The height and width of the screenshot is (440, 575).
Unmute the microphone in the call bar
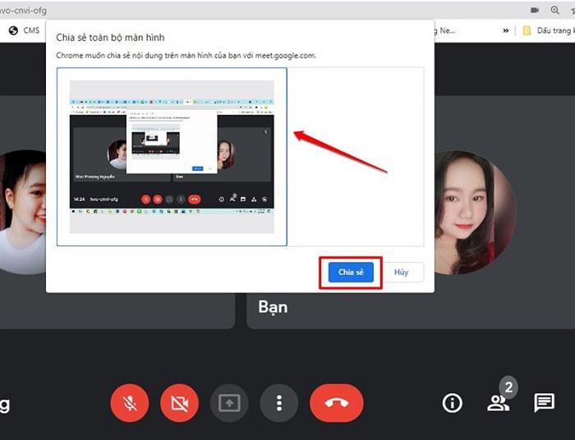[x=130, y=403]
